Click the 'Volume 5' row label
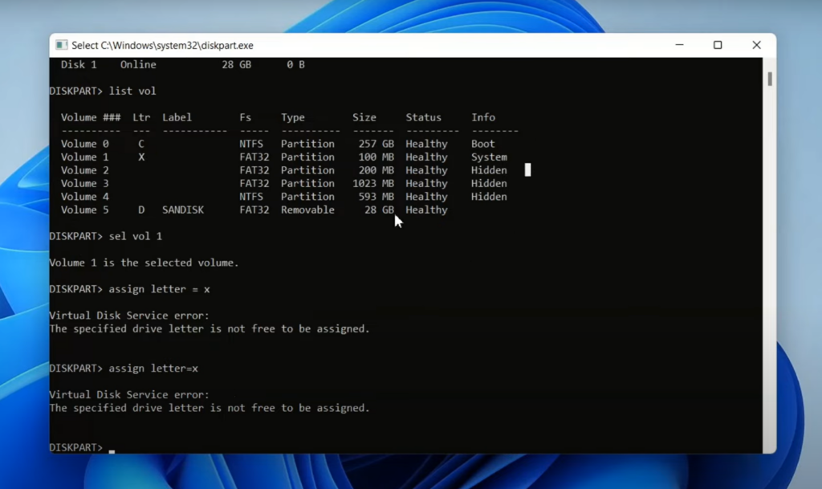Viewport: 822px width, 489px height. point(85,210)
